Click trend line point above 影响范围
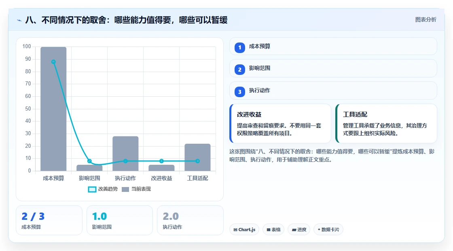This screenshot has height=251, width=453. point(89,161)
